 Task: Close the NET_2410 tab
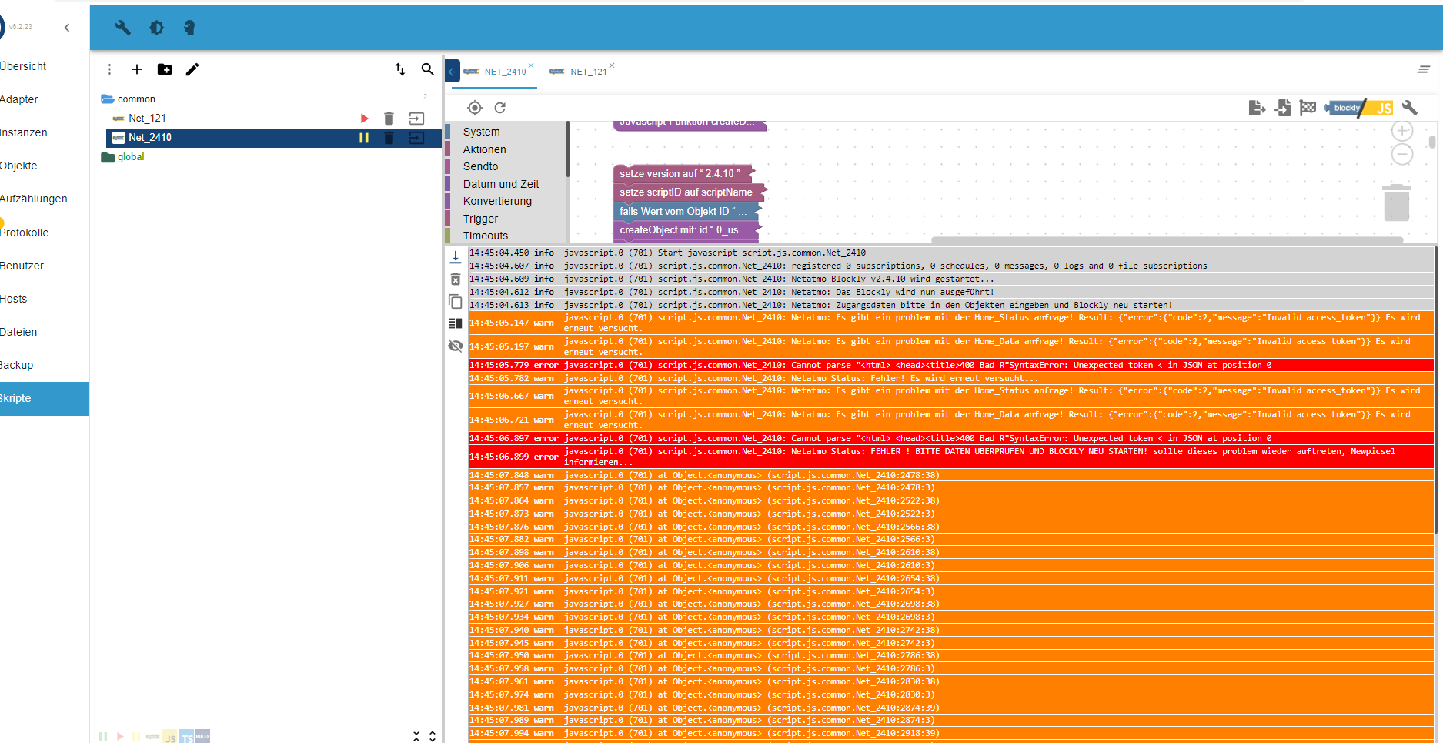(x=531, y=65)
